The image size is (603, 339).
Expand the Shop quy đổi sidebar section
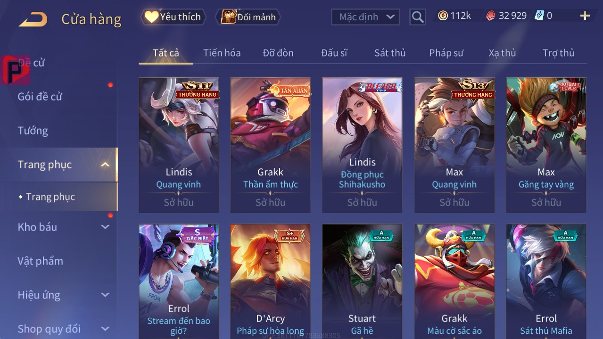pos(105,329)
